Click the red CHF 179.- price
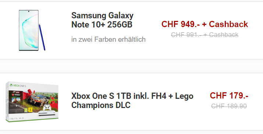Viewport: 263px width, 134px height. [229, 96]
